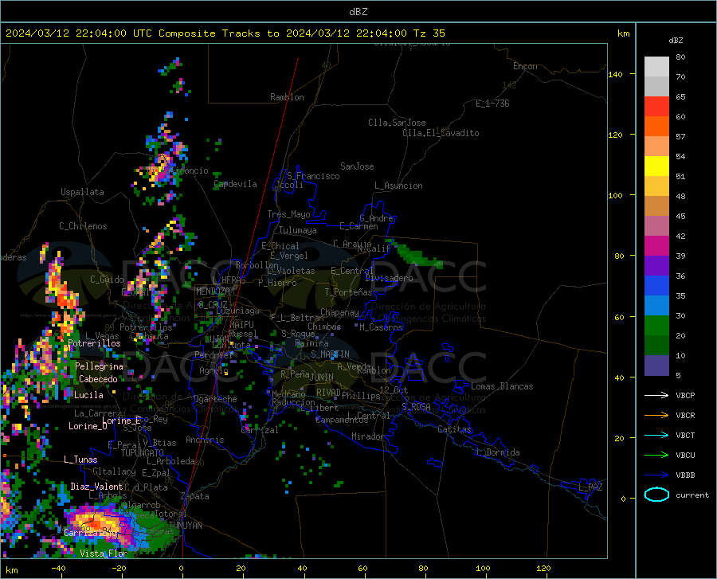717x579 pixels.
Task: Click the 'Clla.SanJose' label on map
Action: click(397, 123)
